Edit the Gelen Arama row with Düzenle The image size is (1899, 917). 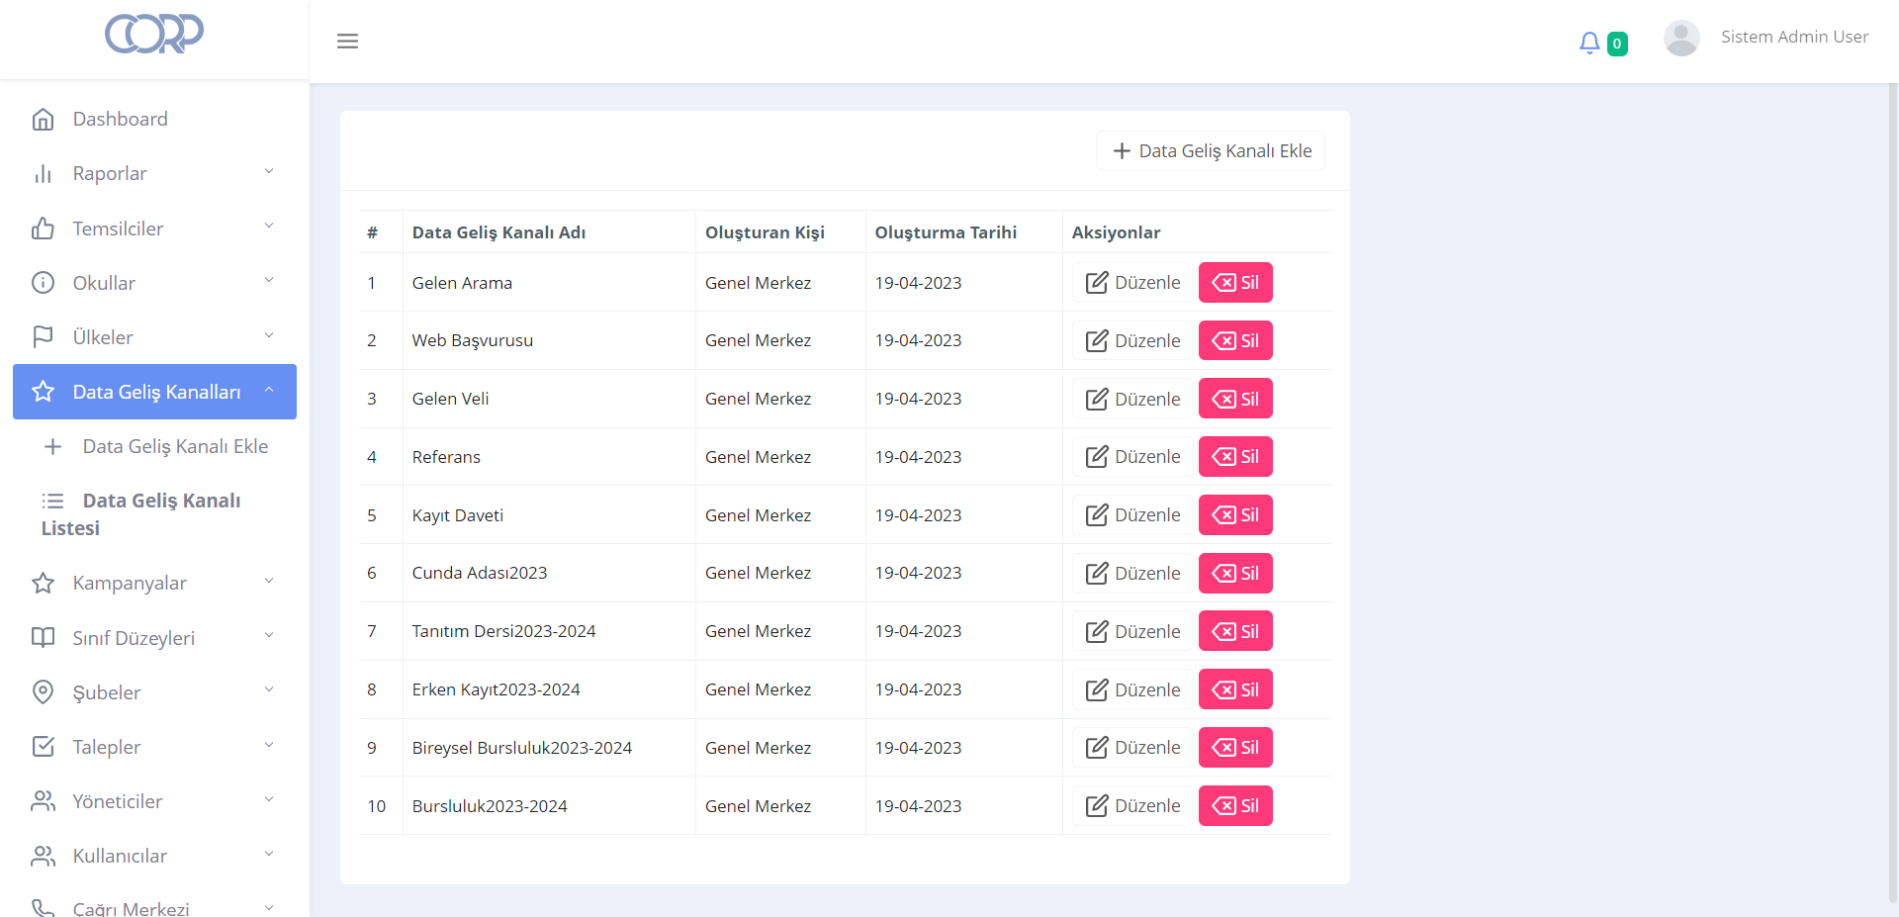1132,283
